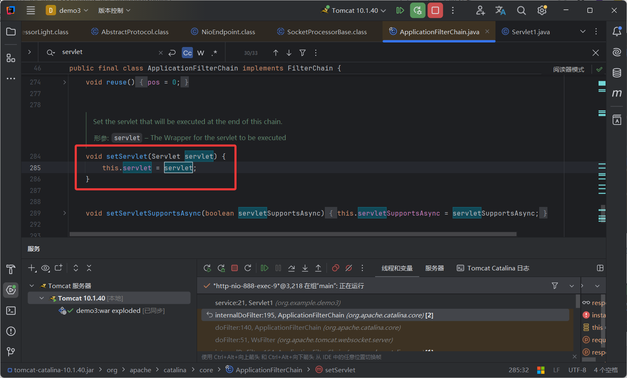
Task: Open the Database tool window icon
Action: 617,73
